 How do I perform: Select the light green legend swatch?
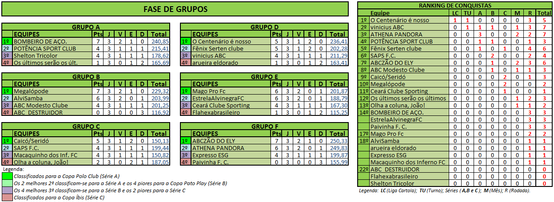(8, 183)
